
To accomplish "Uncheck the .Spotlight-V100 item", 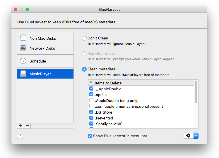I will 91,124.
